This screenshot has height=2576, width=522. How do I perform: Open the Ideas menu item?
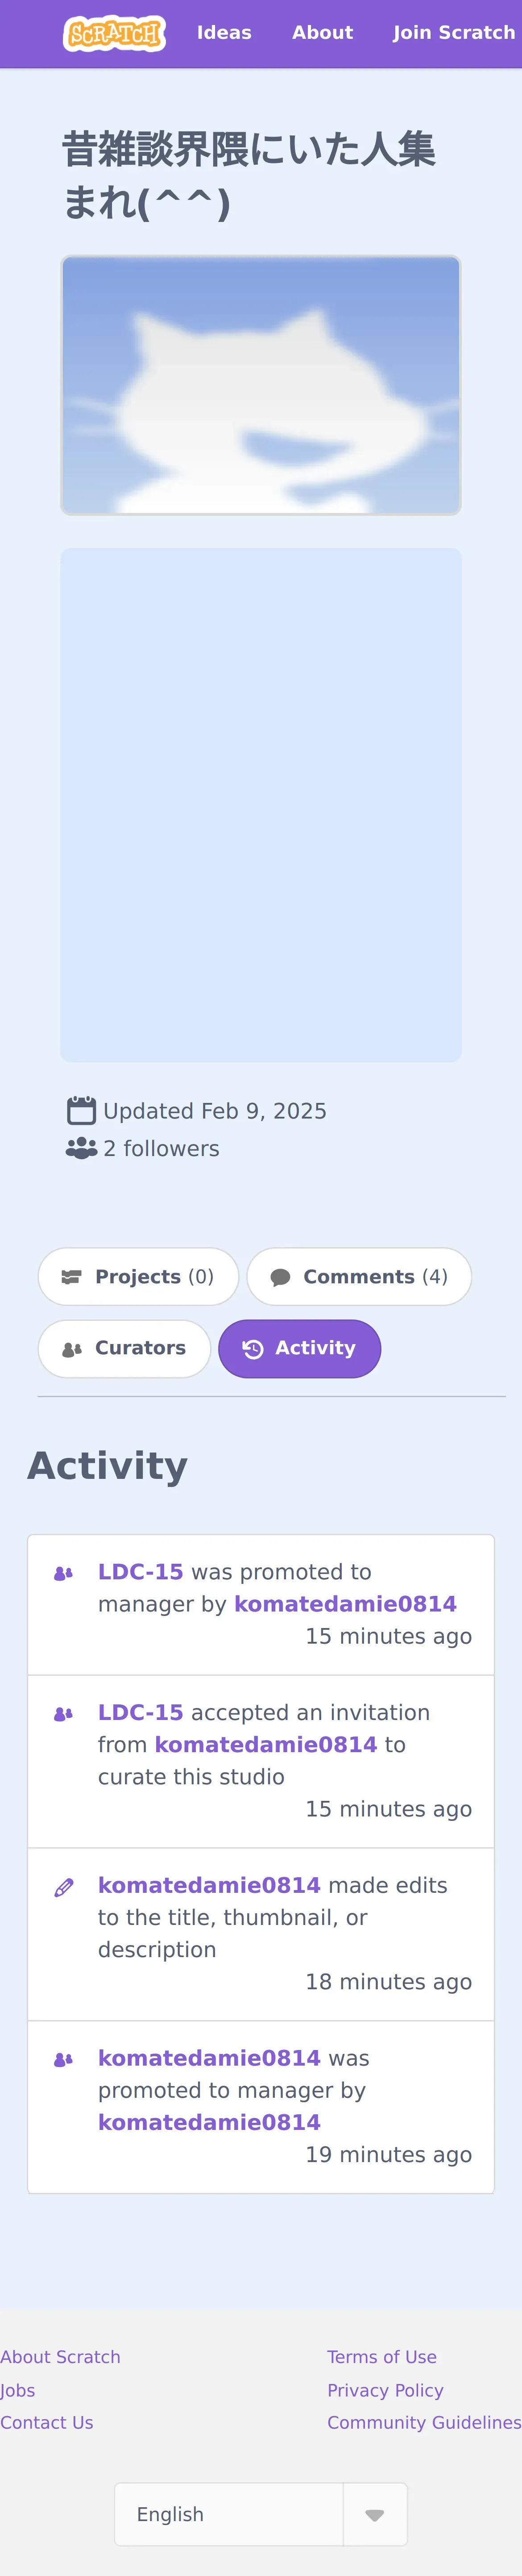pyautogui.click(x=224, y=33)
